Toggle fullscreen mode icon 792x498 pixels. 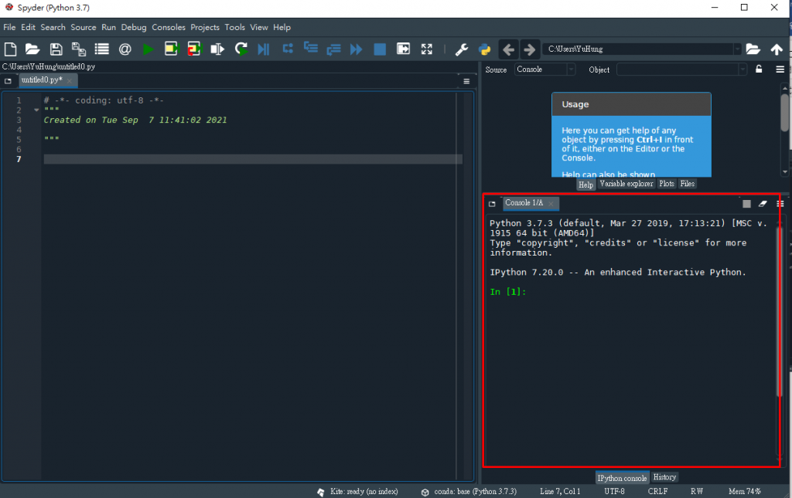(427, 49)
